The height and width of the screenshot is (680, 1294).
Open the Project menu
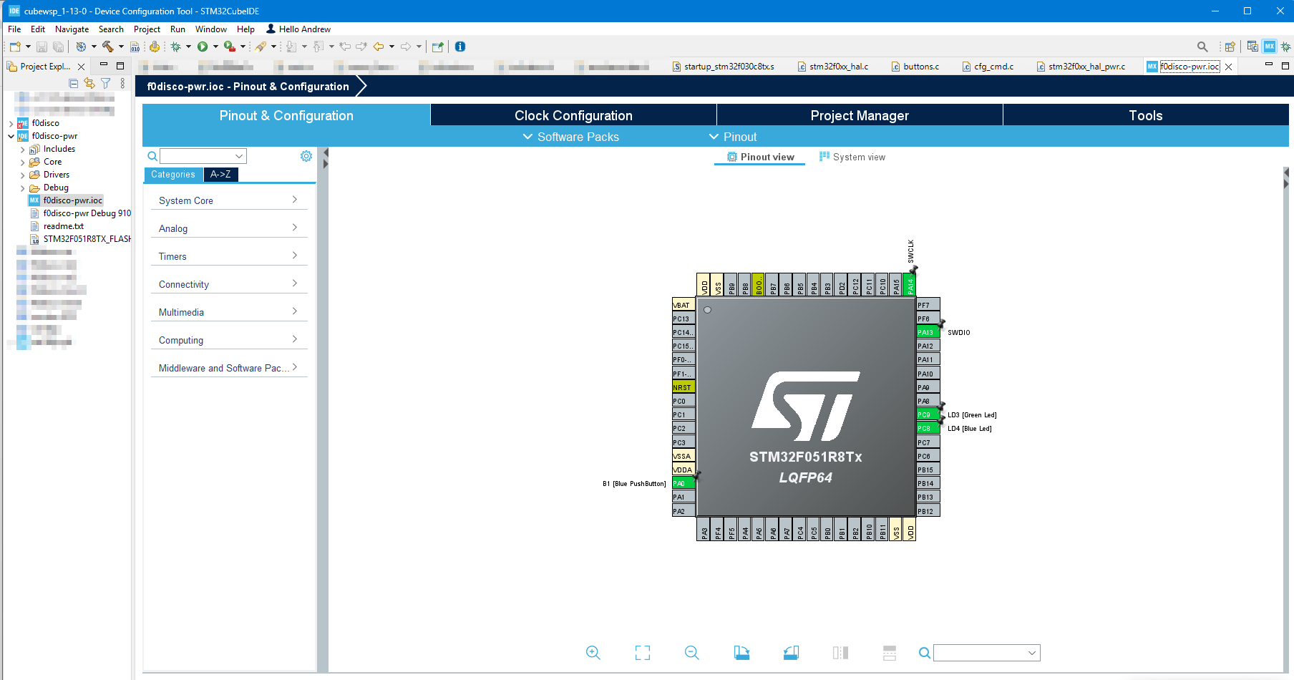[147, 29]
